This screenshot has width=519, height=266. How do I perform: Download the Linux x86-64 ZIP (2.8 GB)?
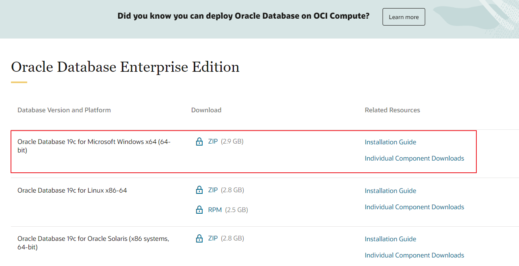213,190
